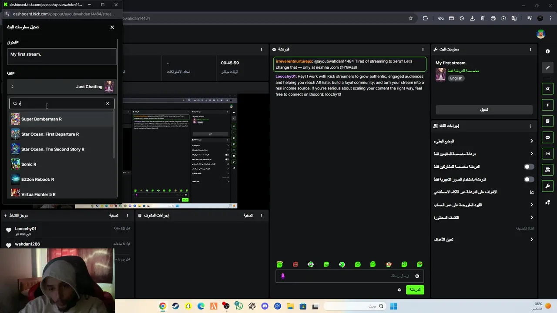Toggle subscribers-only chat switch
The width and height of the screenshot is (557, 313).
529,166
